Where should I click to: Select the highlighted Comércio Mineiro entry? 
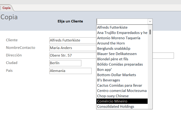(x=122, y=101)
